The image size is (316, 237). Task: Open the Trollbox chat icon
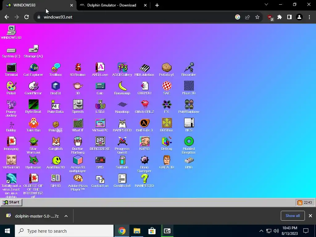click(56, 70)
